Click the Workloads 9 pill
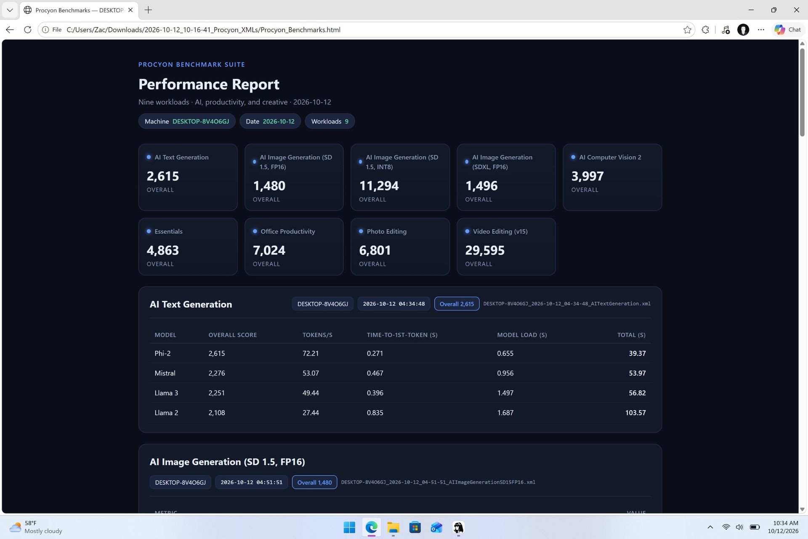Image resolution: width=808 pixels, height=539 pixels. 330,121
